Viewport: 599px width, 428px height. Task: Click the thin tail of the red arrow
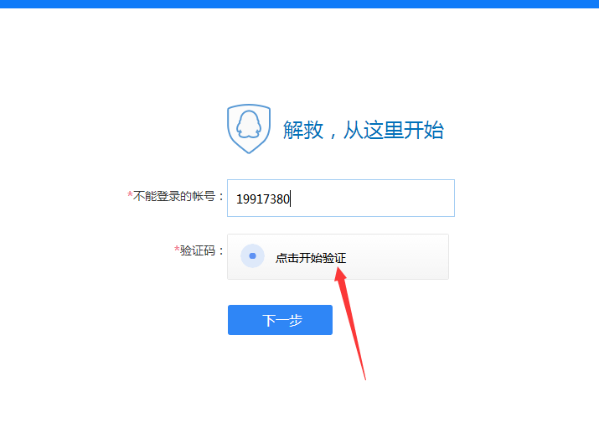pos(357,343)
